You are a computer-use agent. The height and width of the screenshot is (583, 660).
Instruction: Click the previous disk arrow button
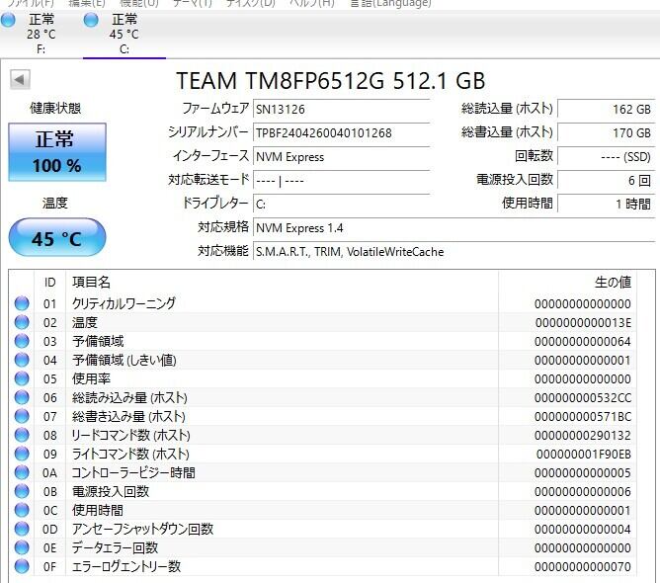20,80
